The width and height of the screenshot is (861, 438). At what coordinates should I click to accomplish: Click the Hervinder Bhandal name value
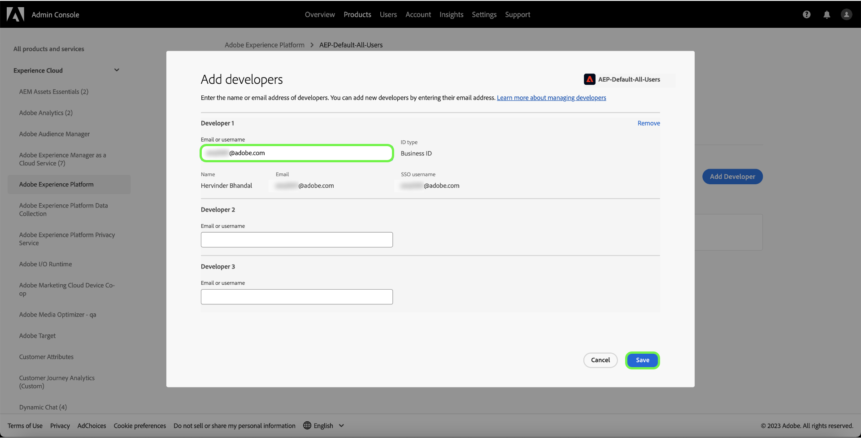point(226,186)
